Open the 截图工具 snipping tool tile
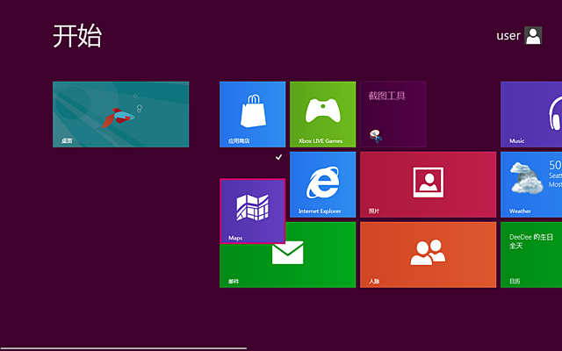 pyautogui.click(x=393, y=114)
